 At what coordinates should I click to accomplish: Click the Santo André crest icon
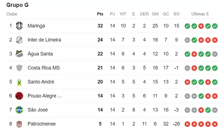coord(19,82)
